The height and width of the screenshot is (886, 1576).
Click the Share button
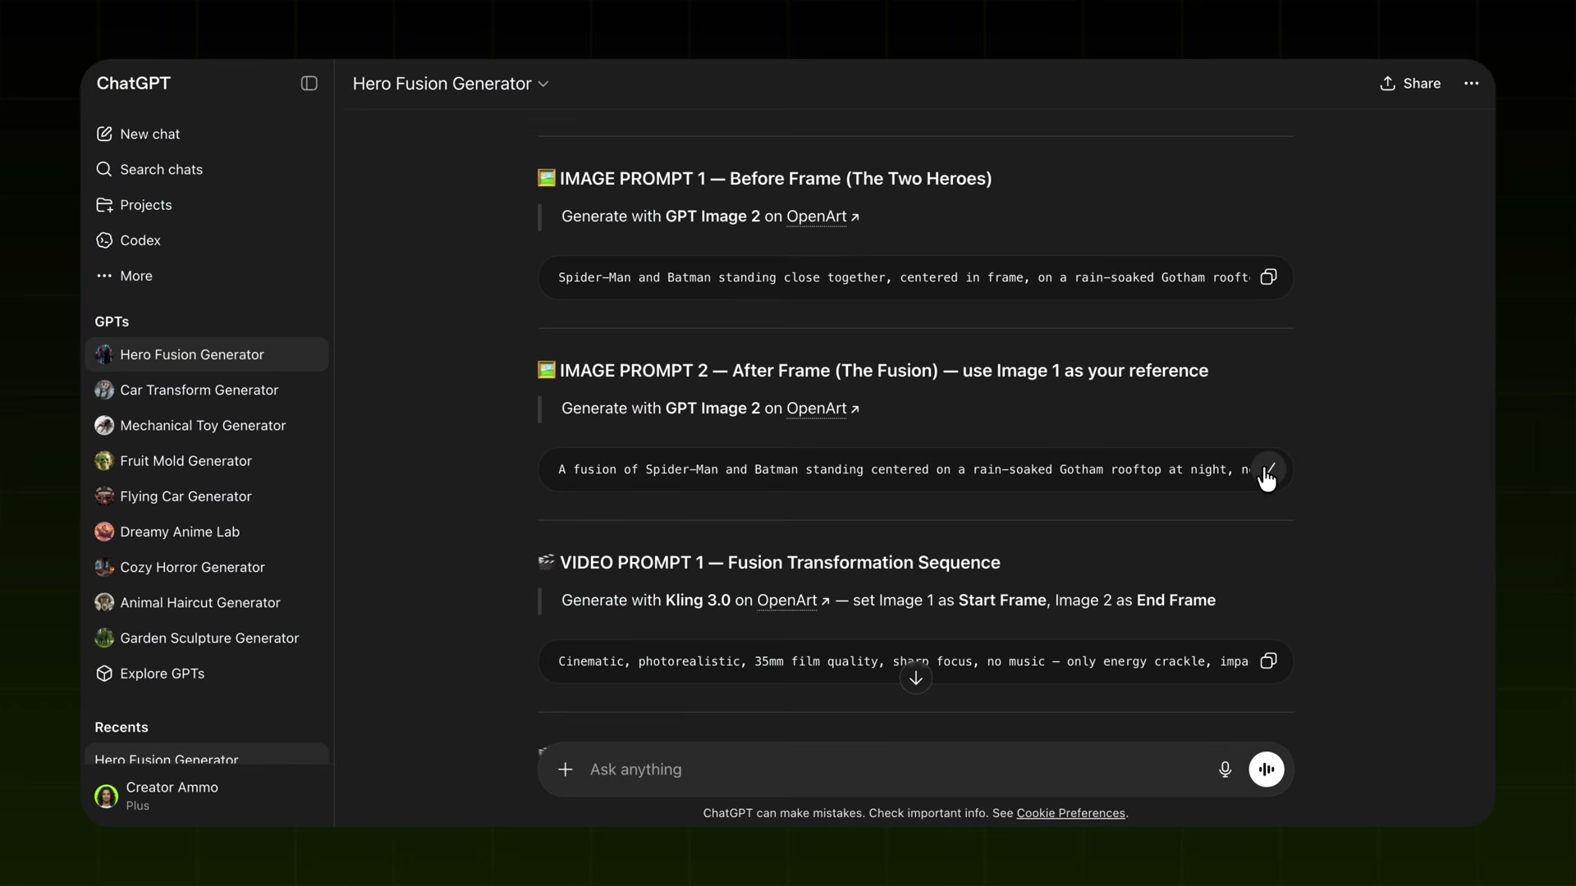click(x=1410, y=84)
